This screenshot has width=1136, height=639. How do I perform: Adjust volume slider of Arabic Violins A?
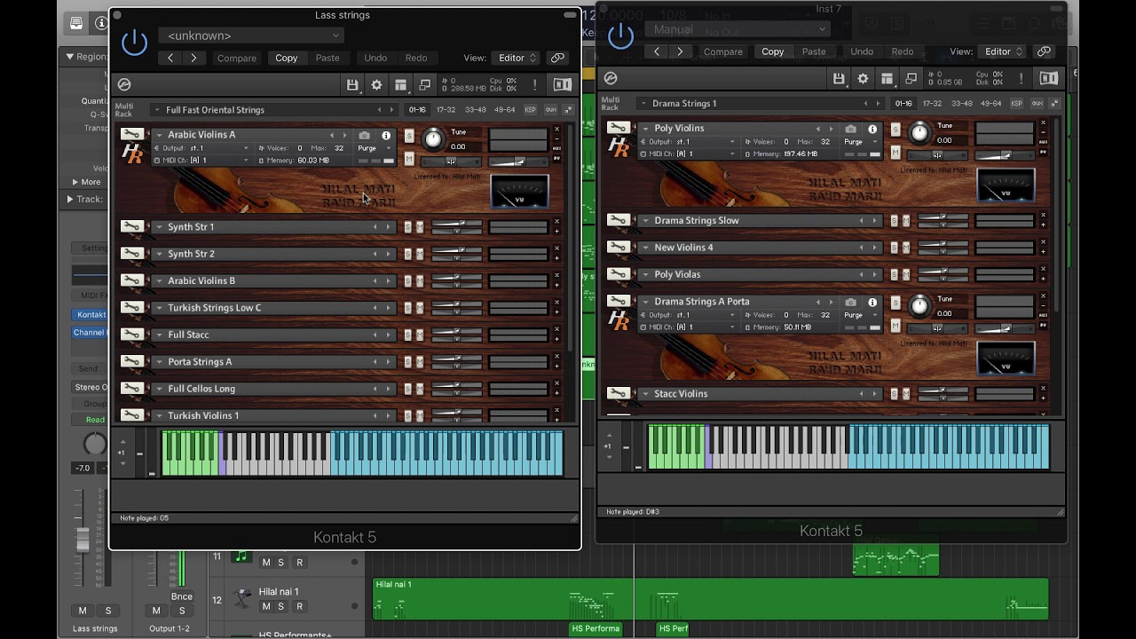tap(518, 162)
